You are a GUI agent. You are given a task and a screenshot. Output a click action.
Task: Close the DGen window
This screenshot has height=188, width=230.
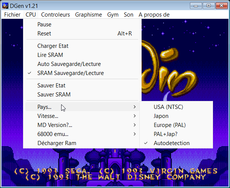click(x=222, y=6)
